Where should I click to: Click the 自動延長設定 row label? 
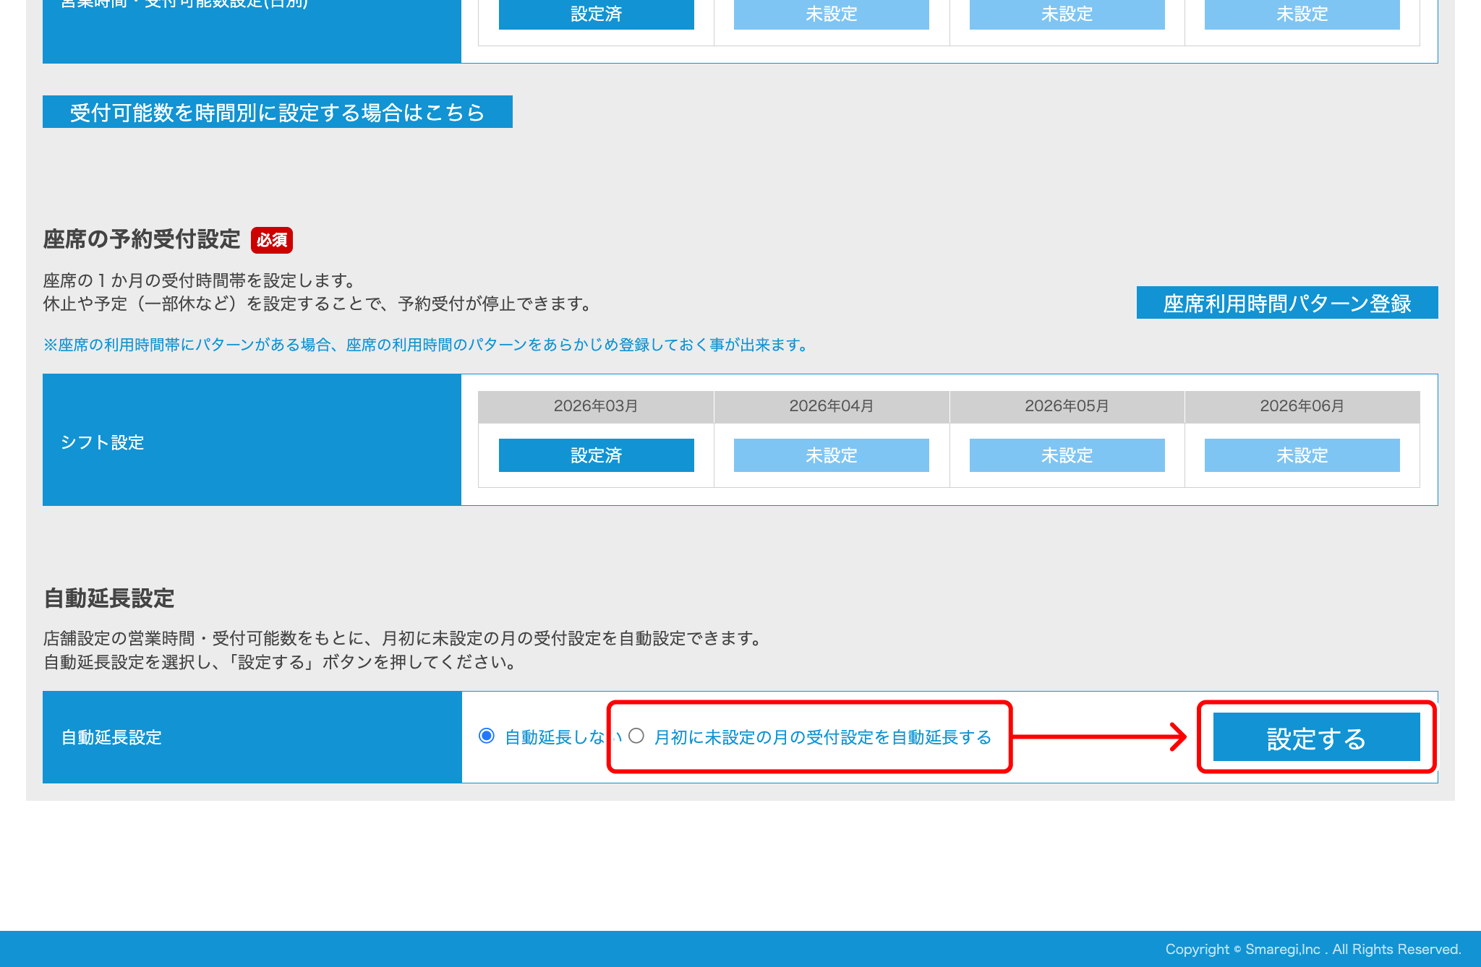click(111, 738)
